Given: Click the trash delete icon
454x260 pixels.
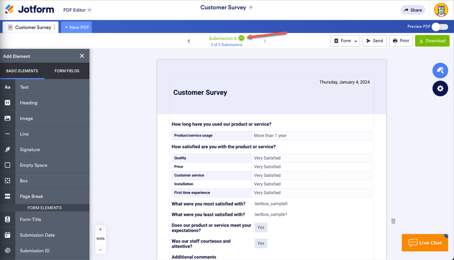Looking at the screenshot, I should tap(393, 221).
